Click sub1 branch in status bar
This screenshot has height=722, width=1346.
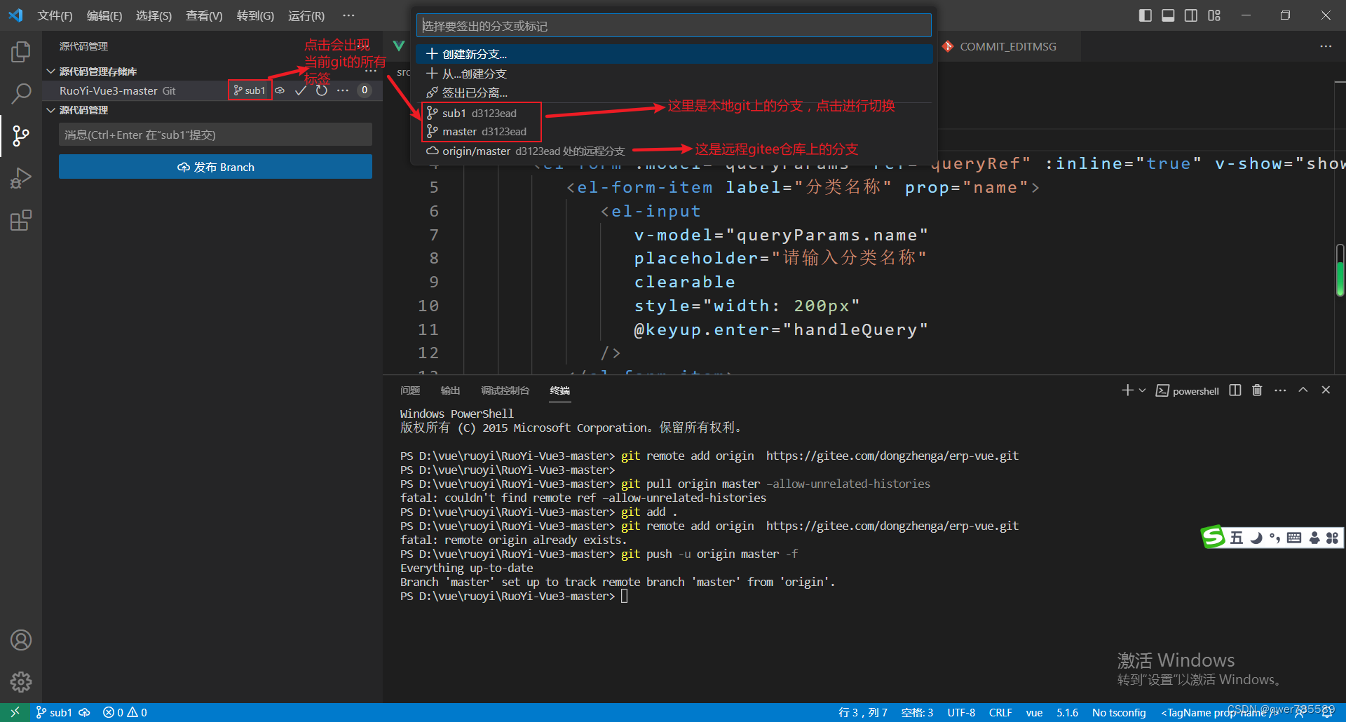[x=54, y=712]
